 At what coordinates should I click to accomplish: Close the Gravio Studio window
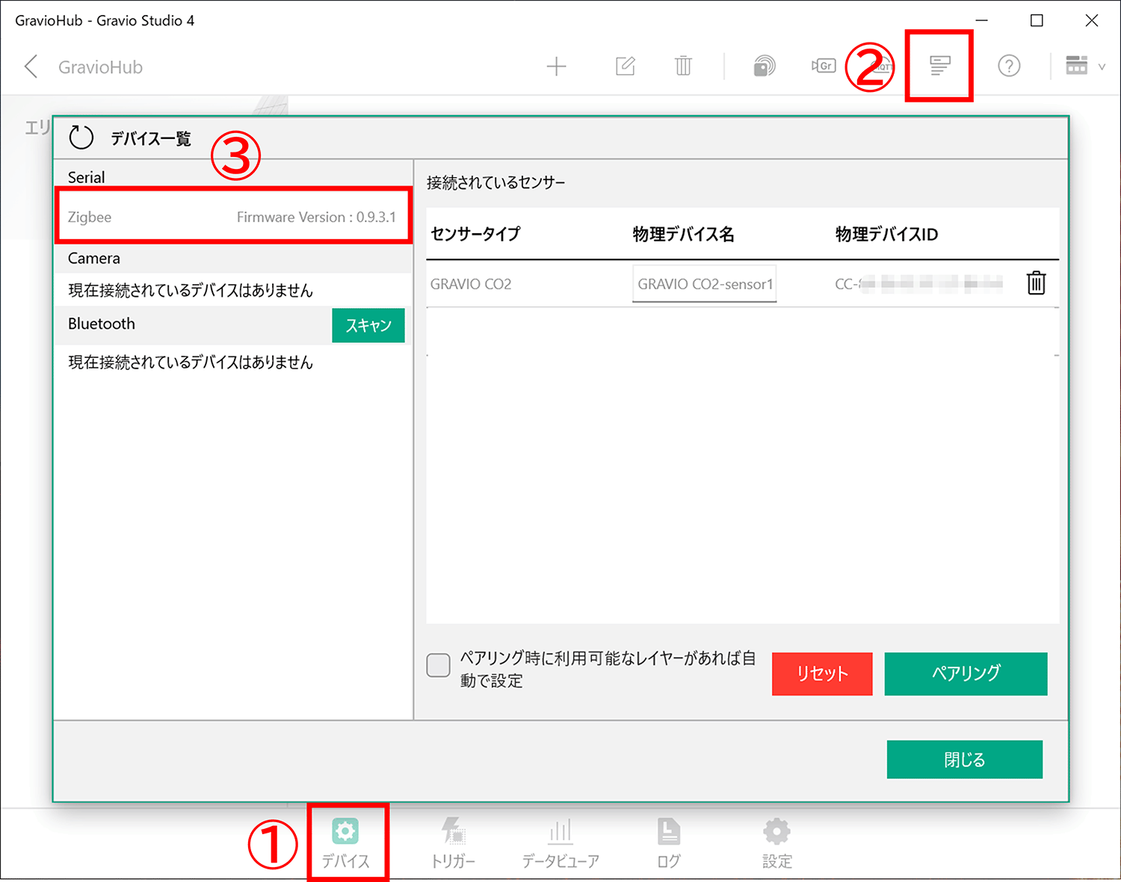pyautogui.click(x=1092, y=20)
